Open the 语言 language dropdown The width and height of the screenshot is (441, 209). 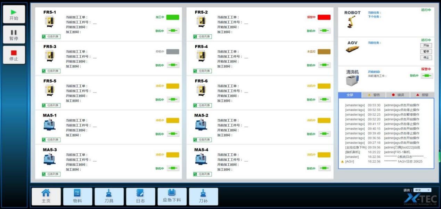[x=422, y=190]
